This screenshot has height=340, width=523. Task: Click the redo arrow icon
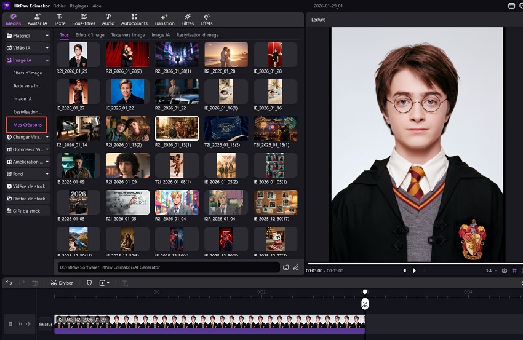pyautogui.click(x=22, y=283)
